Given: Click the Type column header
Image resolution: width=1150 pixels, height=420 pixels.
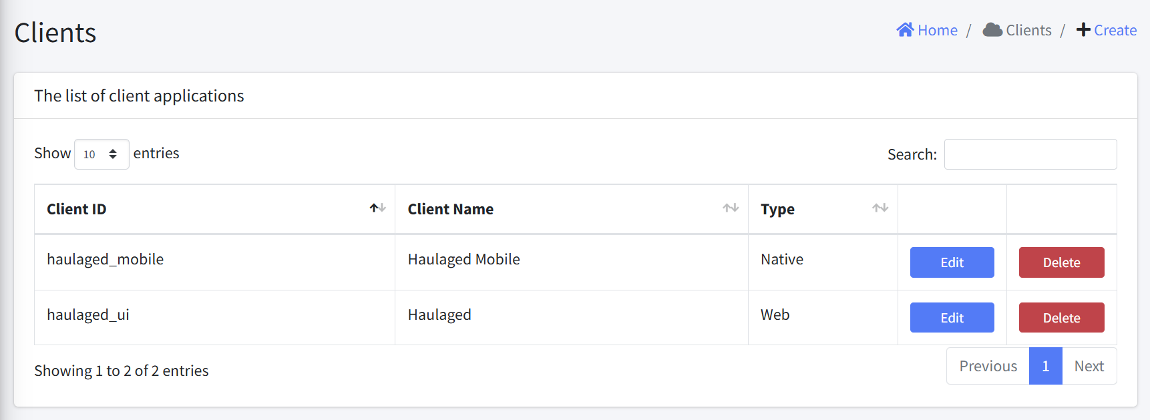Looking at the screenshot, I should pos(823,209).
